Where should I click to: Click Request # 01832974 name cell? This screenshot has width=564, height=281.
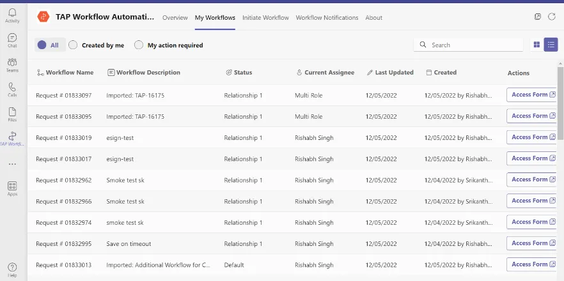click(x=64, y=223)
